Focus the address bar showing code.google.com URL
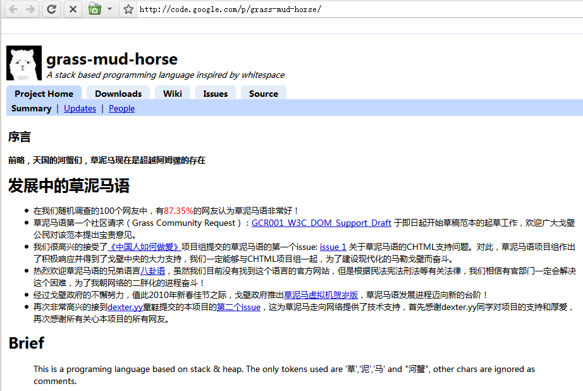 click(x=359, y=9)
